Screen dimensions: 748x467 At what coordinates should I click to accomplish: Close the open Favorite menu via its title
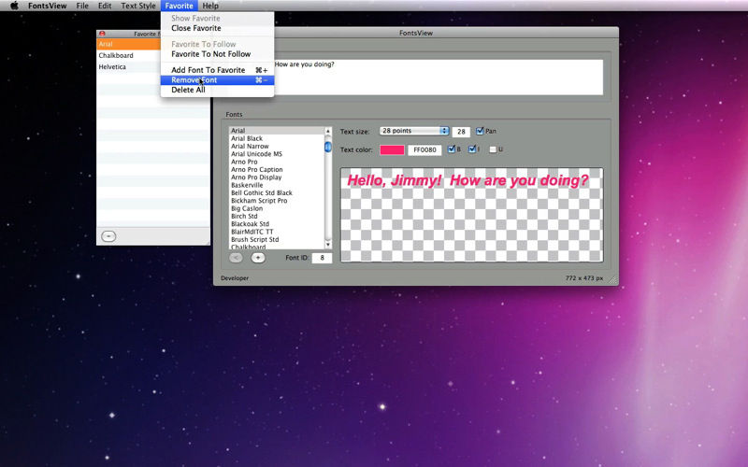pyautogui.click(x=179, y=6)
